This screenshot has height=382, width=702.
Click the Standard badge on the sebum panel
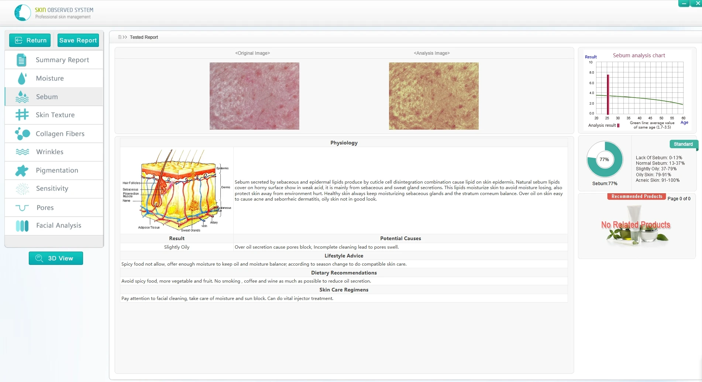(x=683, y=144)
